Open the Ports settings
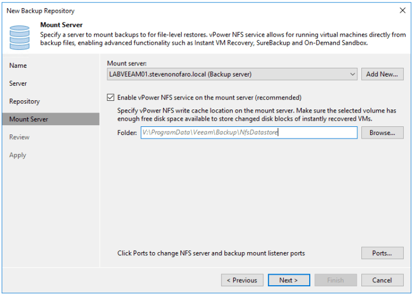This screenshot has height=295, width=413. click(382, 253)
